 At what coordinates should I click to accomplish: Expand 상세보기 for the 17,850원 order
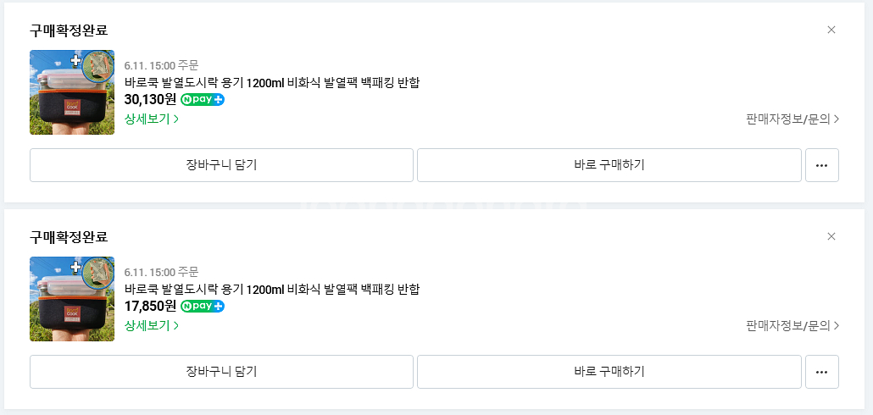click(x=152, y=325)
